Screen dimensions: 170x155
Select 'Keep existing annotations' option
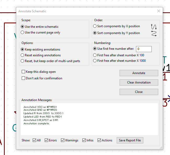pyautogui.click(x=40, y=49)
